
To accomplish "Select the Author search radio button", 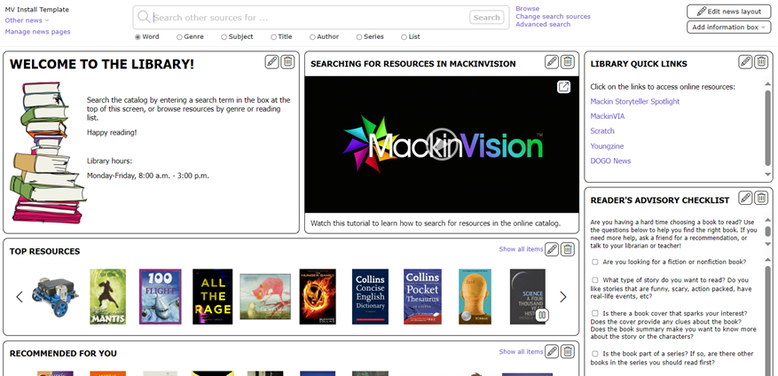I will coord(312,36).
